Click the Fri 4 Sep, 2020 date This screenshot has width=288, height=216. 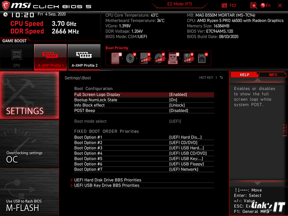(x=52, y=14)
